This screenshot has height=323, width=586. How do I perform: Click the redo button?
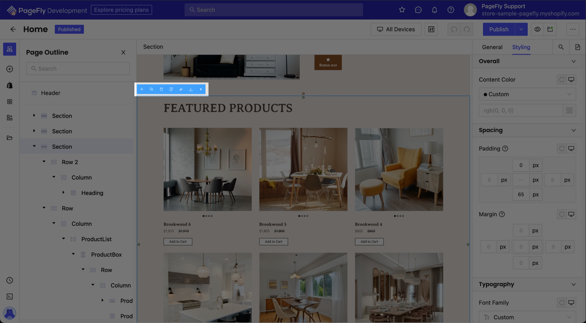[467, 29]
